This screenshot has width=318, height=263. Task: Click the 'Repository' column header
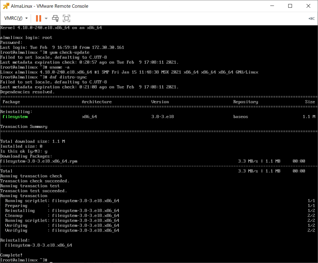click(x=246, y=102)
